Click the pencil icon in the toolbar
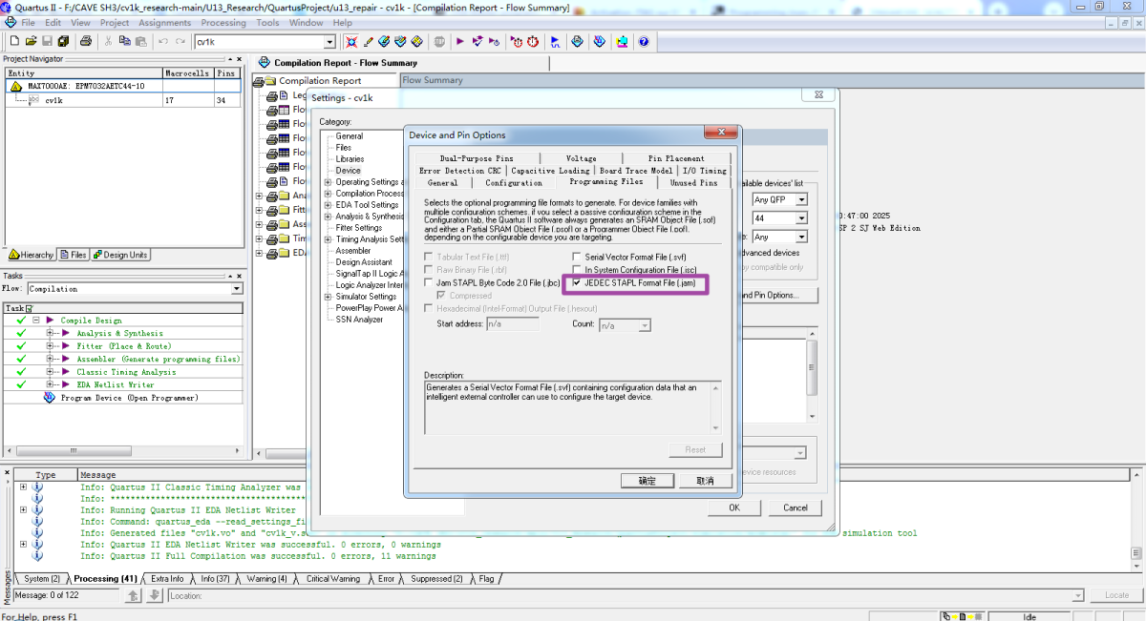 (x=369, y=42)
